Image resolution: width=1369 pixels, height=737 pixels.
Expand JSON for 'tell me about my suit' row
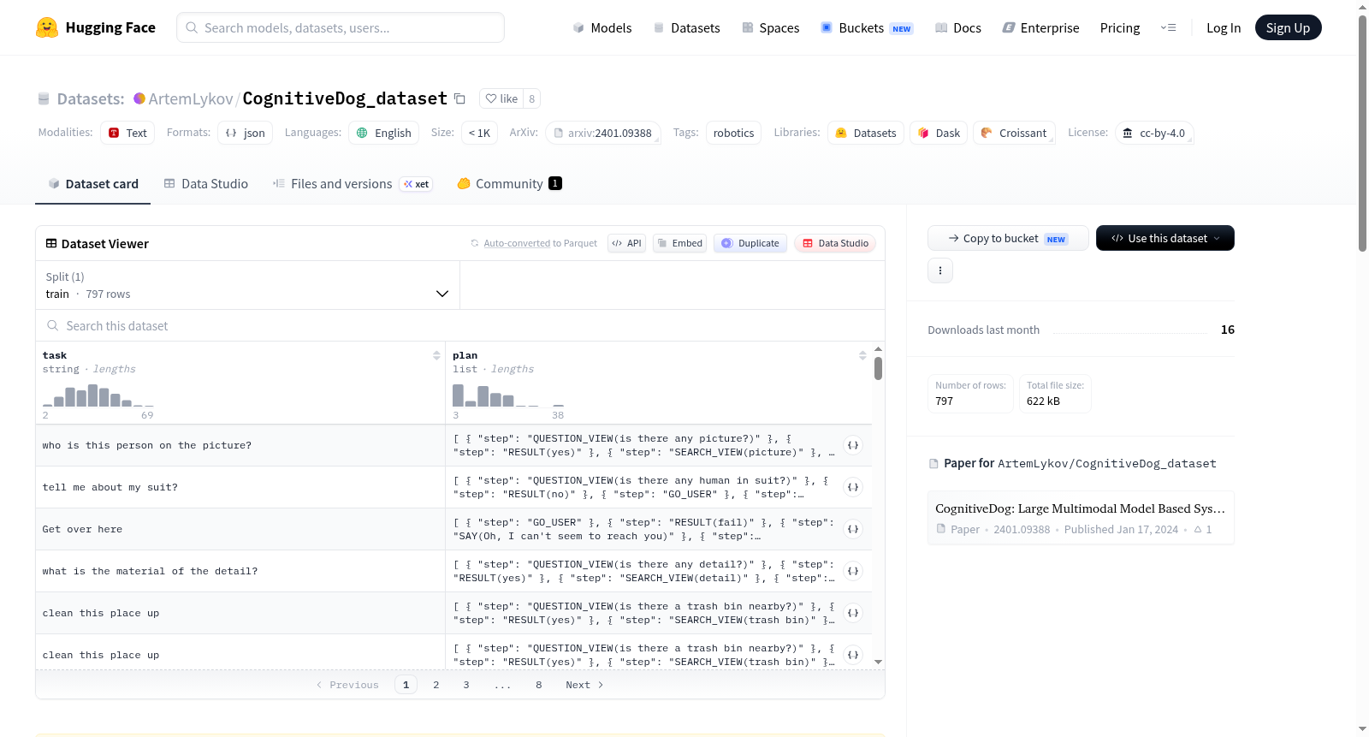(853, 487)
